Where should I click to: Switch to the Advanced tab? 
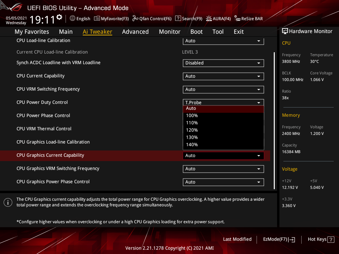pyautogui.click(x=135, y=32)
